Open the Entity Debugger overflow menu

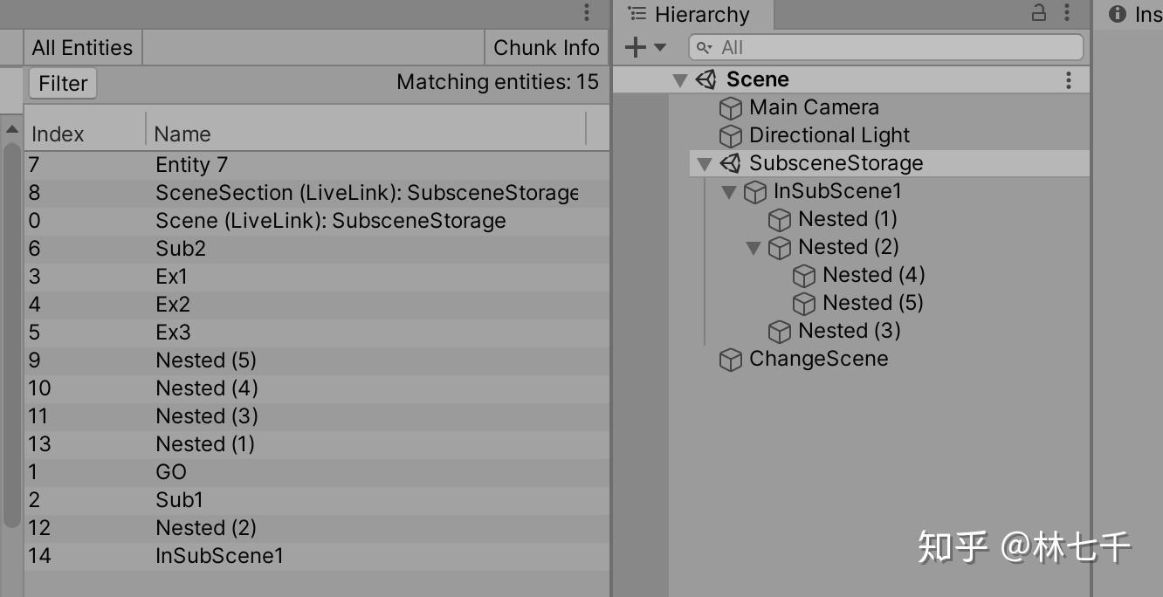(586, 13)
